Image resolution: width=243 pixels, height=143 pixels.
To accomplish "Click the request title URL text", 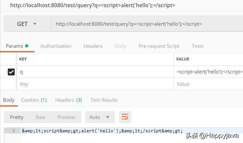I will point(93,5).
